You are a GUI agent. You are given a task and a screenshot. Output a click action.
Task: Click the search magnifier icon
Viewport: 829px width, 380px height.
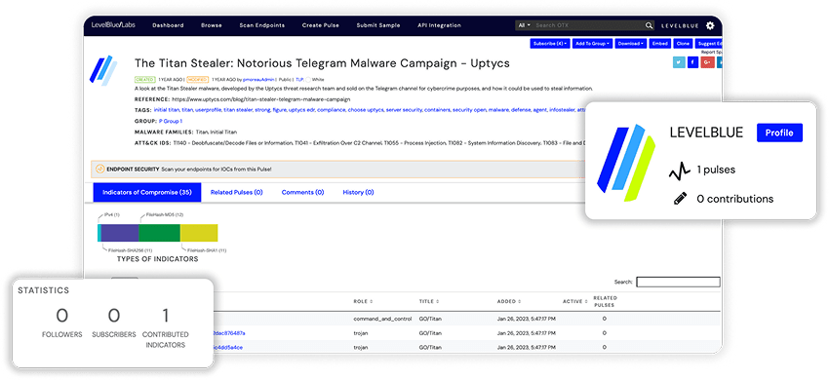pos(649,25)
